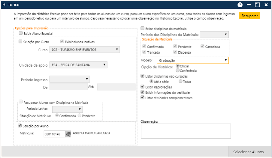Click the help question mark icon
The width and height of the screenshot is (272, 158).
pyautogui.click(x=240, y=5)
